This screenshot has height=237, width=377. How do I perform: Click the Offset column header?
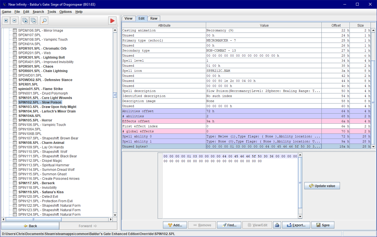[x=336, y=25]
